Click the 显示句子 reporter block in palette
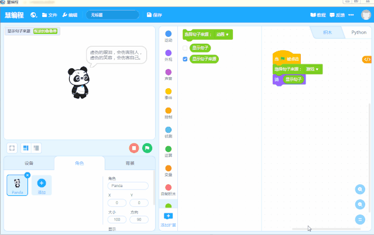374x235 pixels. coord(200,48)
